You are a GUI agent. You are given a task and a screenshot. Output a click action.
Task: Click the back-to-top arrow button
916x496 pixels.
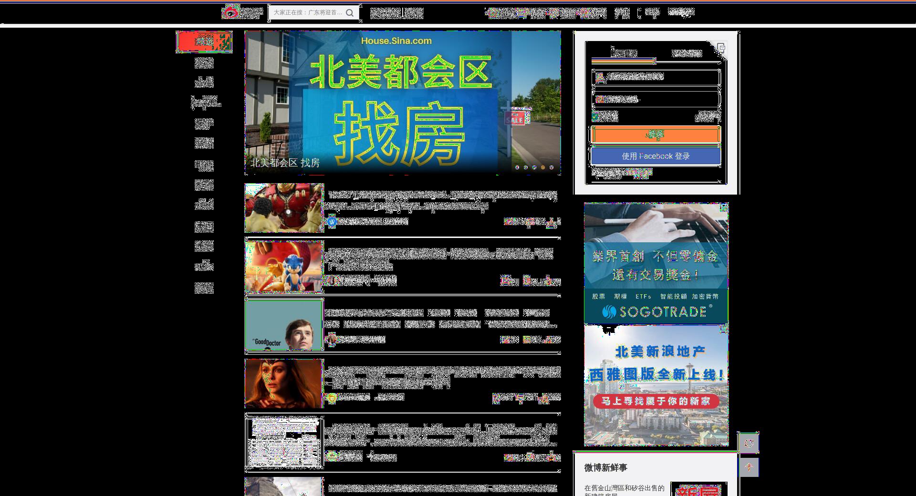(x=749, y=467)
